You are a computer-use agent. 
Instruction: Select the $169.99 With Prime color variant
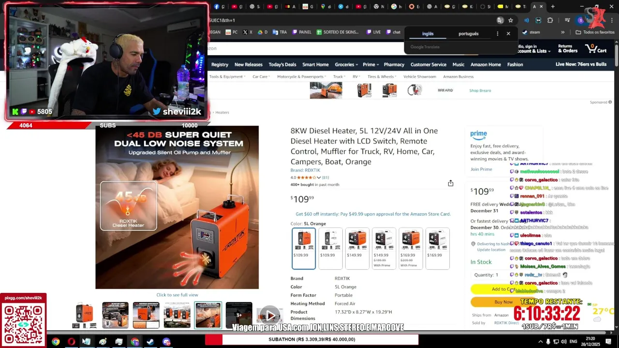pos(410,248)
